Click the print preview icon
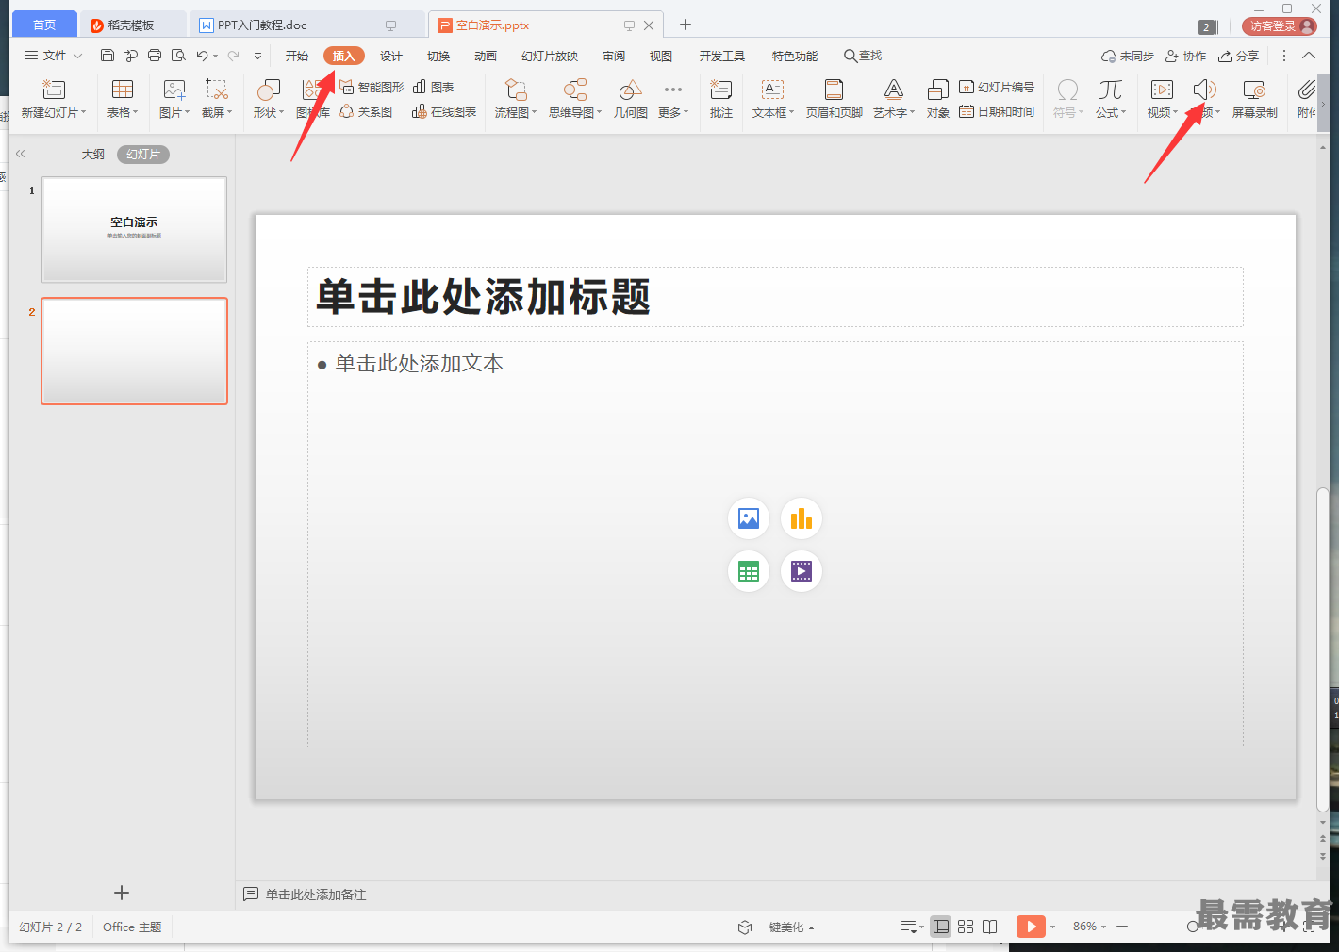The height and width of the screenshot is (952, 1339). 178,56
